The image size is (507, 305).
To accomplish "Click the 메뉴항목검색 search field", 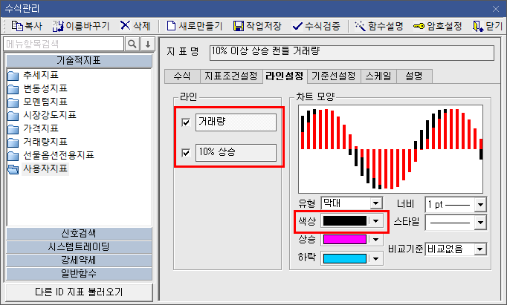I will tap(64, 44).
